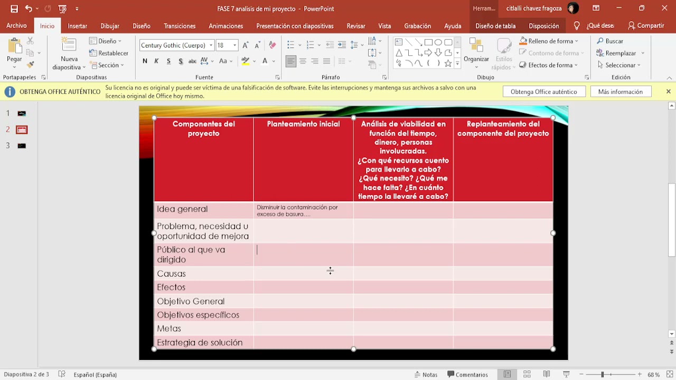The image size is (676, 380).
Task: Open the Organizar arrange menu
Action: pyautogui.click(x=476, y=53)
